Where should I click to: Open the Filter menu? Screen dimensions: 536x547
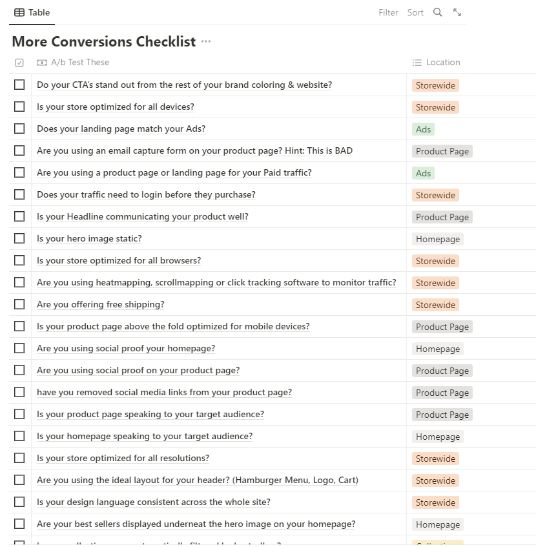click(x=388, y=12)
